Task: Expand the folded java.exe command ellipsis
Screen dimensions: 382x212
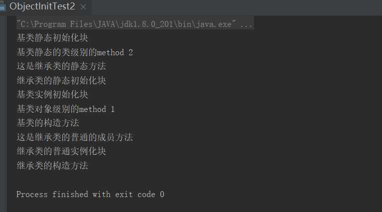Action: coord(246,24)
